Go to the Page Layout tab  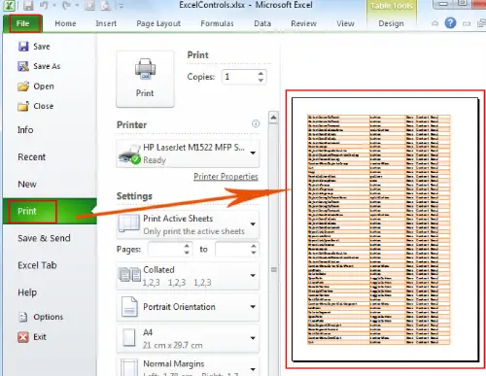point(158,23)
